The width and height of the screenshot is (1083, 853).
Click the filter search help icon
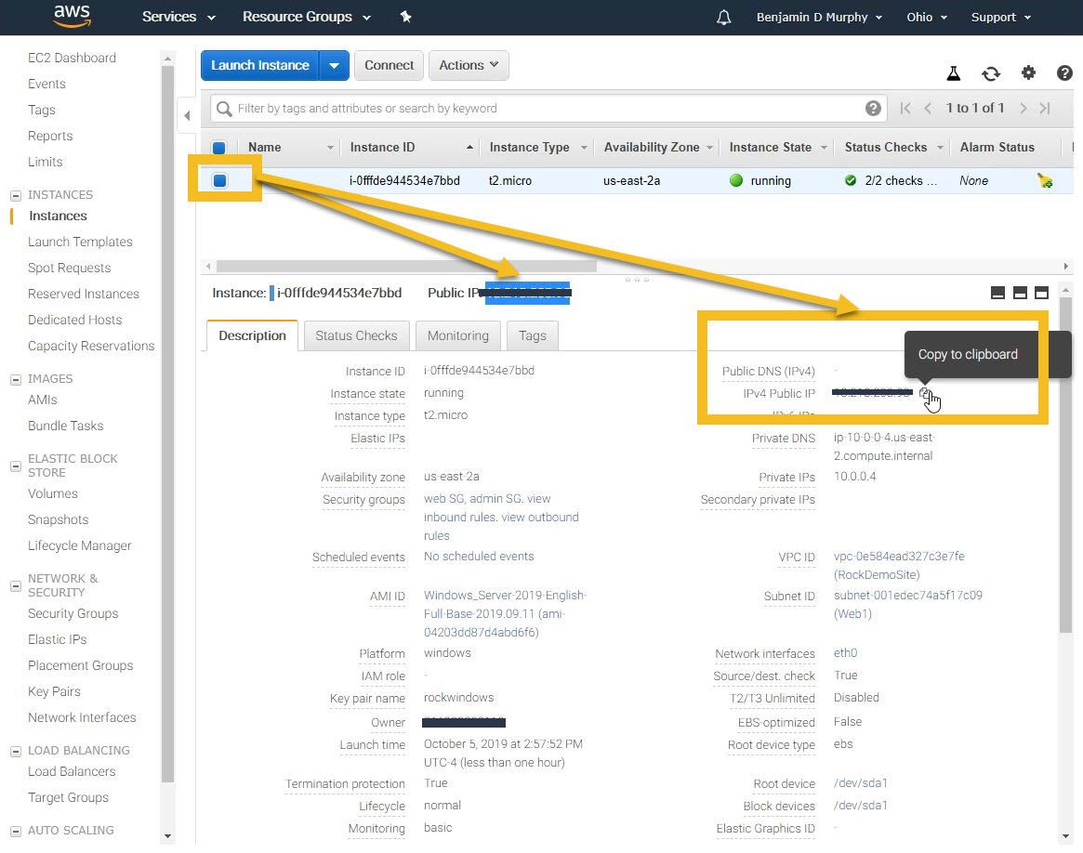click(x=873, y=109)
